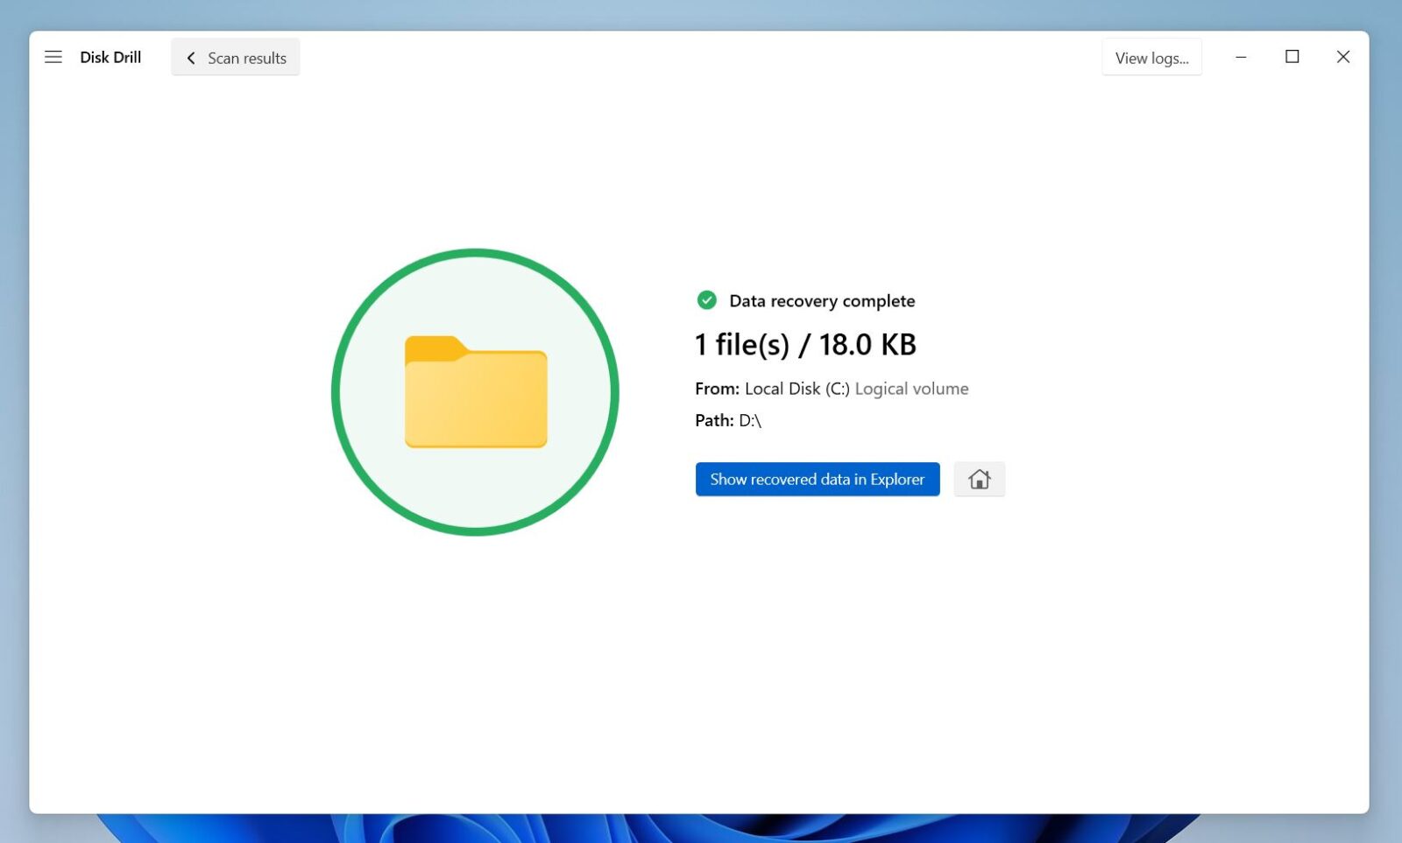Click the minimize icon in the title bar
Screen dimensions: 1402x843
pos(1241,56)
